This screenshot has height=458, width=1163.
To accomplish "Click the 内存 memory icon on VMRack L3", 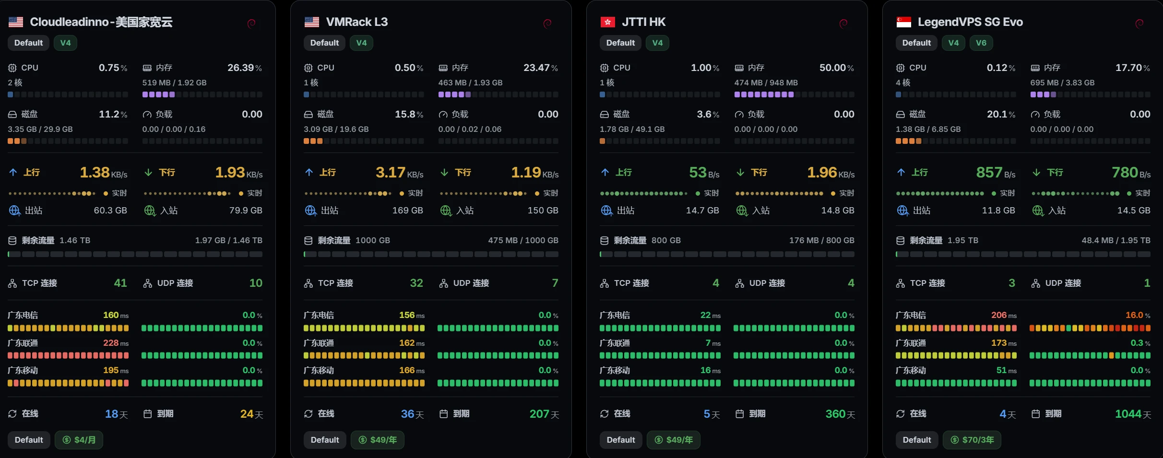I will [443, 68].
